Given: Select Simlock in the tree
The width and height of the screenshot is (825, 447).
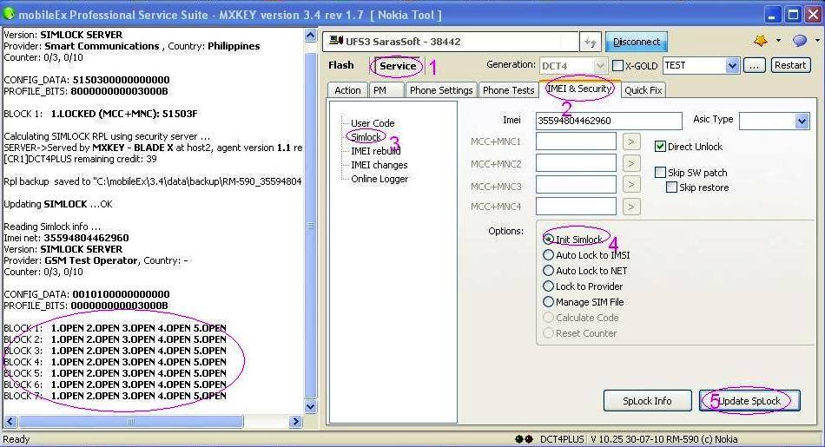Looking at the screenshot, I should [x=366, y=137].
